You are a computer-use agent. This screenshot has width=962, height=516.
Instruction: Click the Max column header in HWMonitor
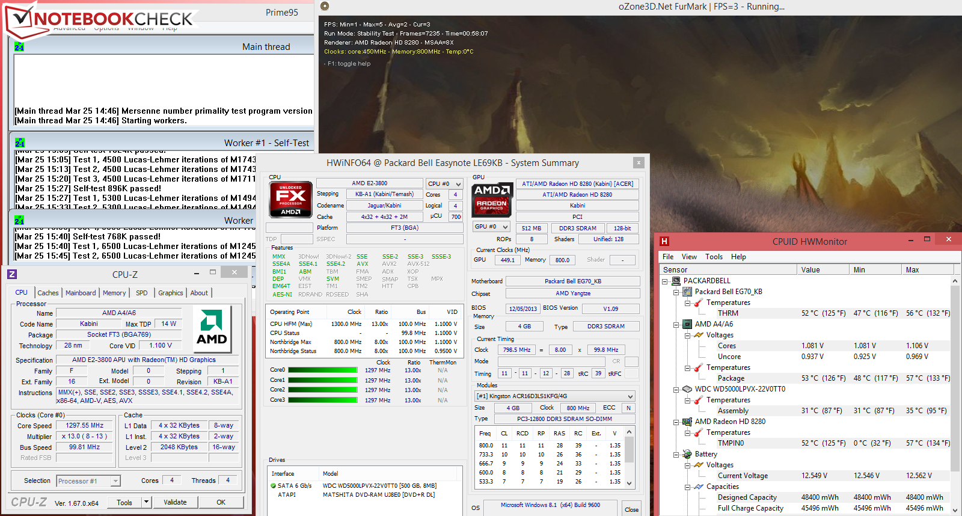(x=927, y=270)
